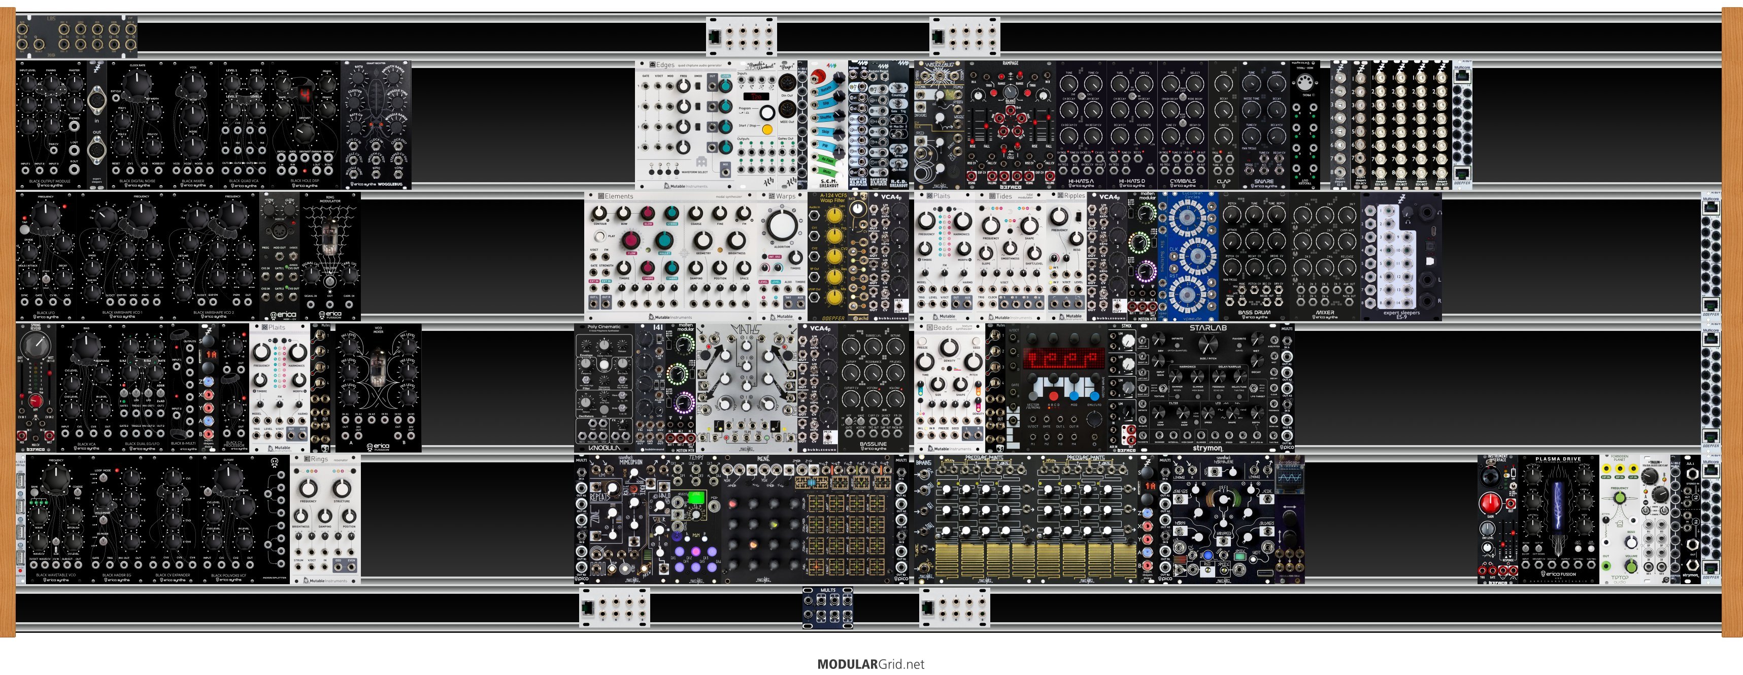Click the yellow Start/Stop button on Pamela's
The height and width of the screenshot is (675, 1743).
767,129
